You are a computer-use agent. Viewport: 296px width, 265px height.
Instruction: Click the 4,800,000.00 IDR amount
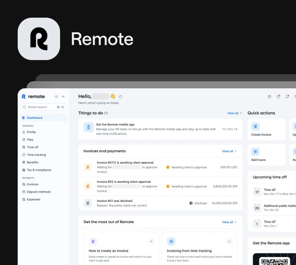pyautogui.click(x=225, y=186)
